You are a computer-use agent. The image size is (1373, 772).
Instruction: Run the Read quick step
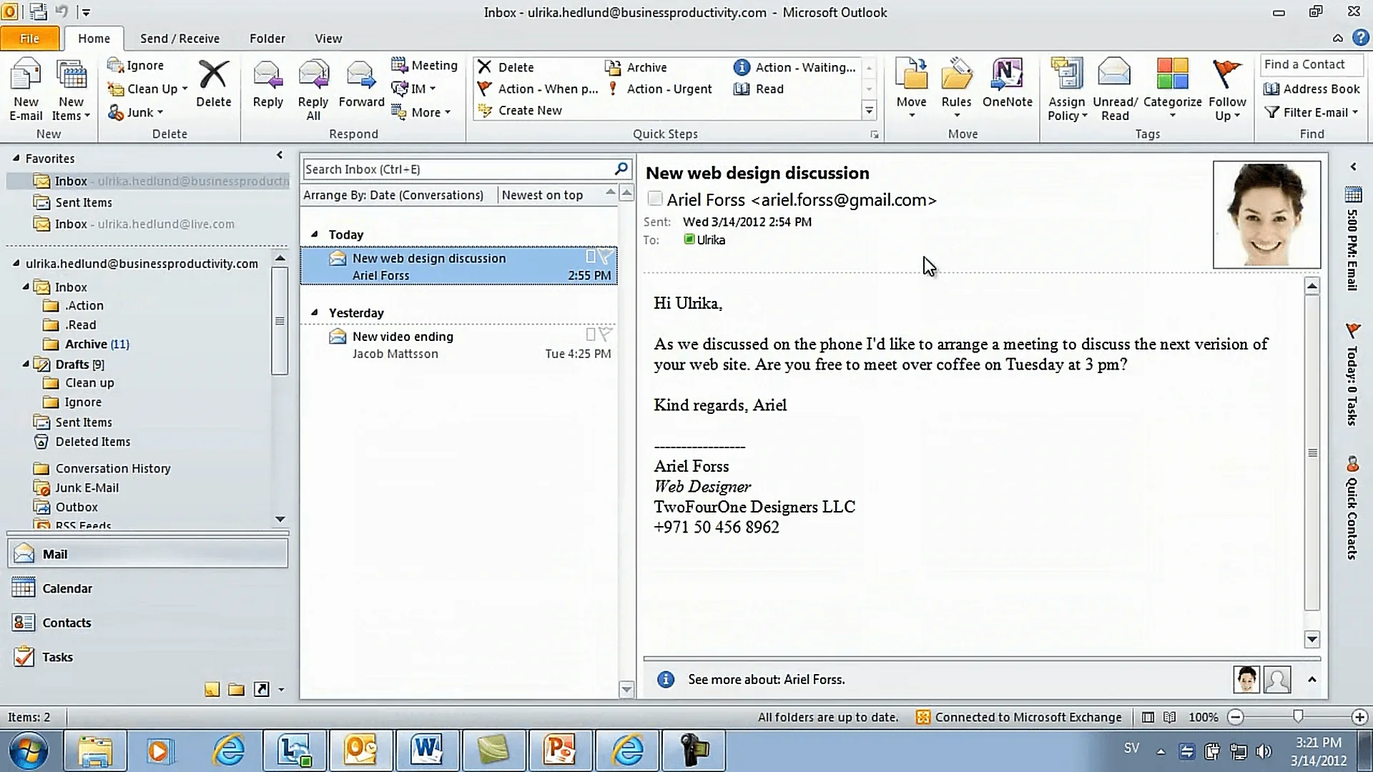pyautogui.click(x=759, y=89)
